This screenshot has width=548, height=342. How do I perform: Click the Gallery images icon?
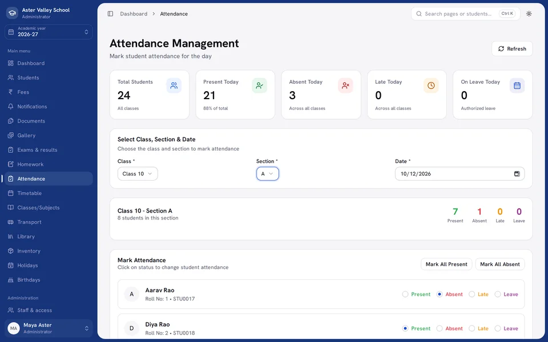[x=11, y=136]
